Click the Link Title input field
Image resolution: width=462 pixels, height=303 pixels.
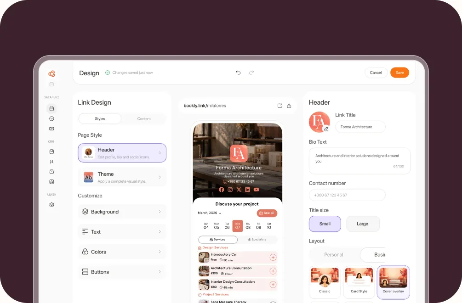pyautogui.click(x=360, y=127)
